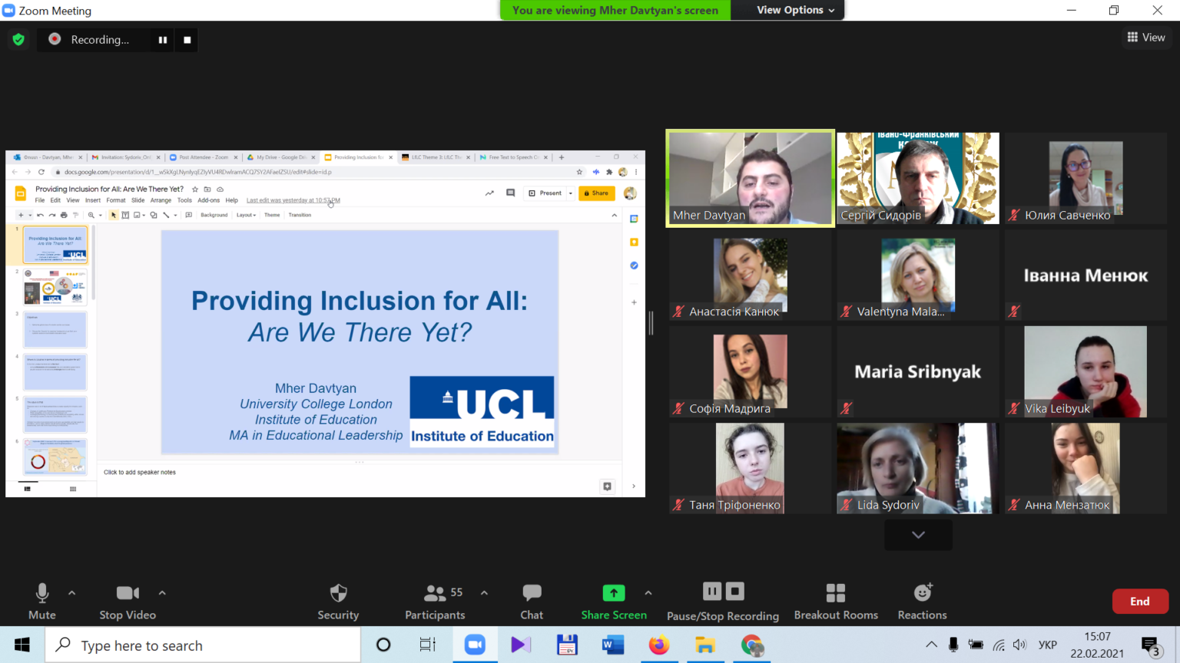Screen dimensions: 1180x663
Task: Open the Reactions menu
Action: point(922,602)
